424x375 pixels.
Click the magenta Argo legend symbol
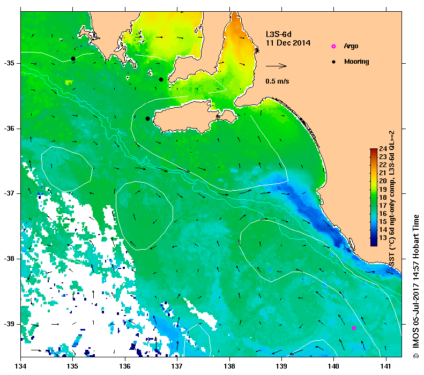pos(334,46)
